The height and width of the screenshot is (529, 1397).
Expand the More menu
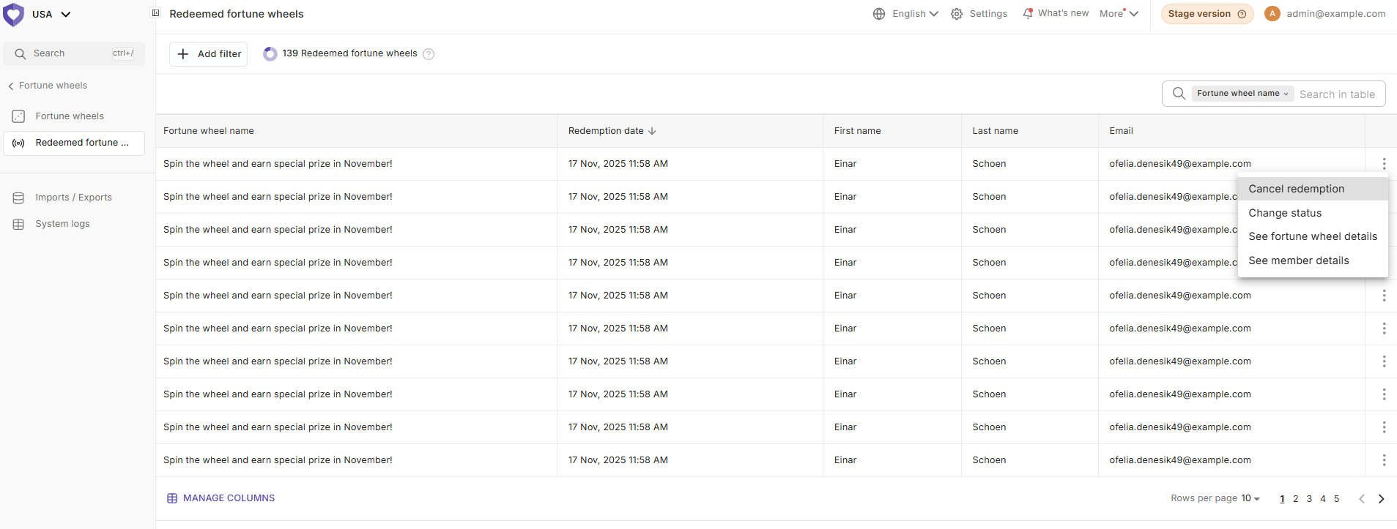point(1118,14)
